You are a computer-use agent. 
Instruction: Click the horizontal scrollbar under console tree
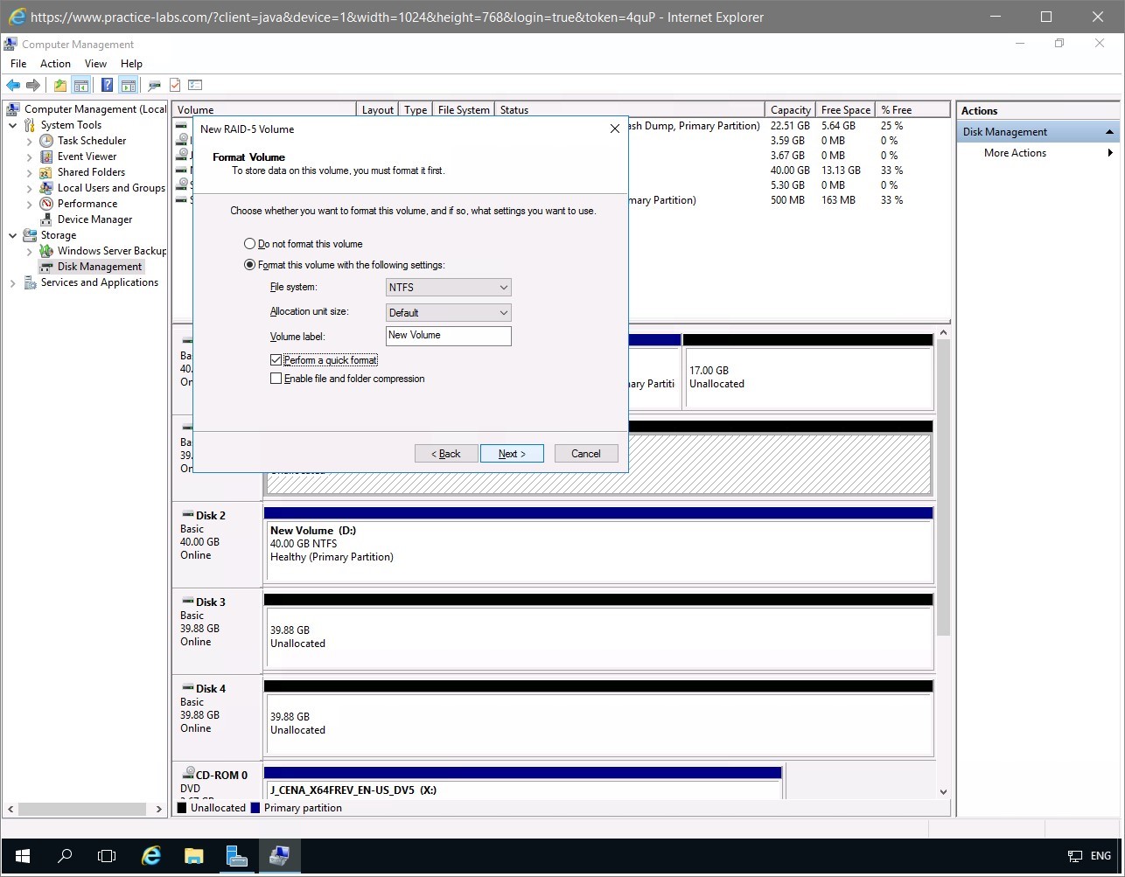(83, 810)
